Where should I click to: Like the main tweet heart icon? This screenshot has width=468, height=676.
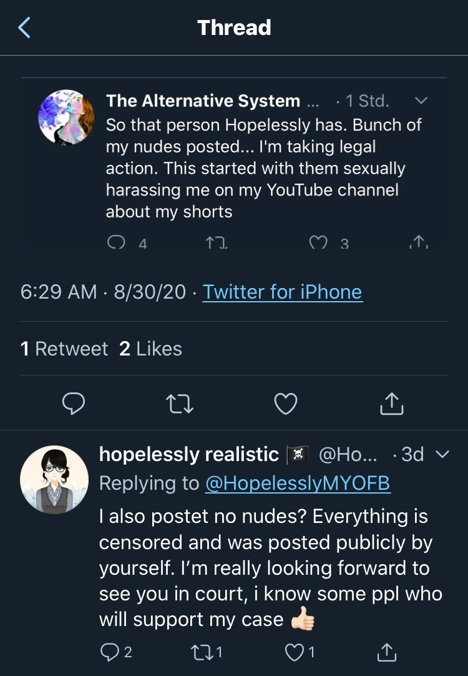286,404
